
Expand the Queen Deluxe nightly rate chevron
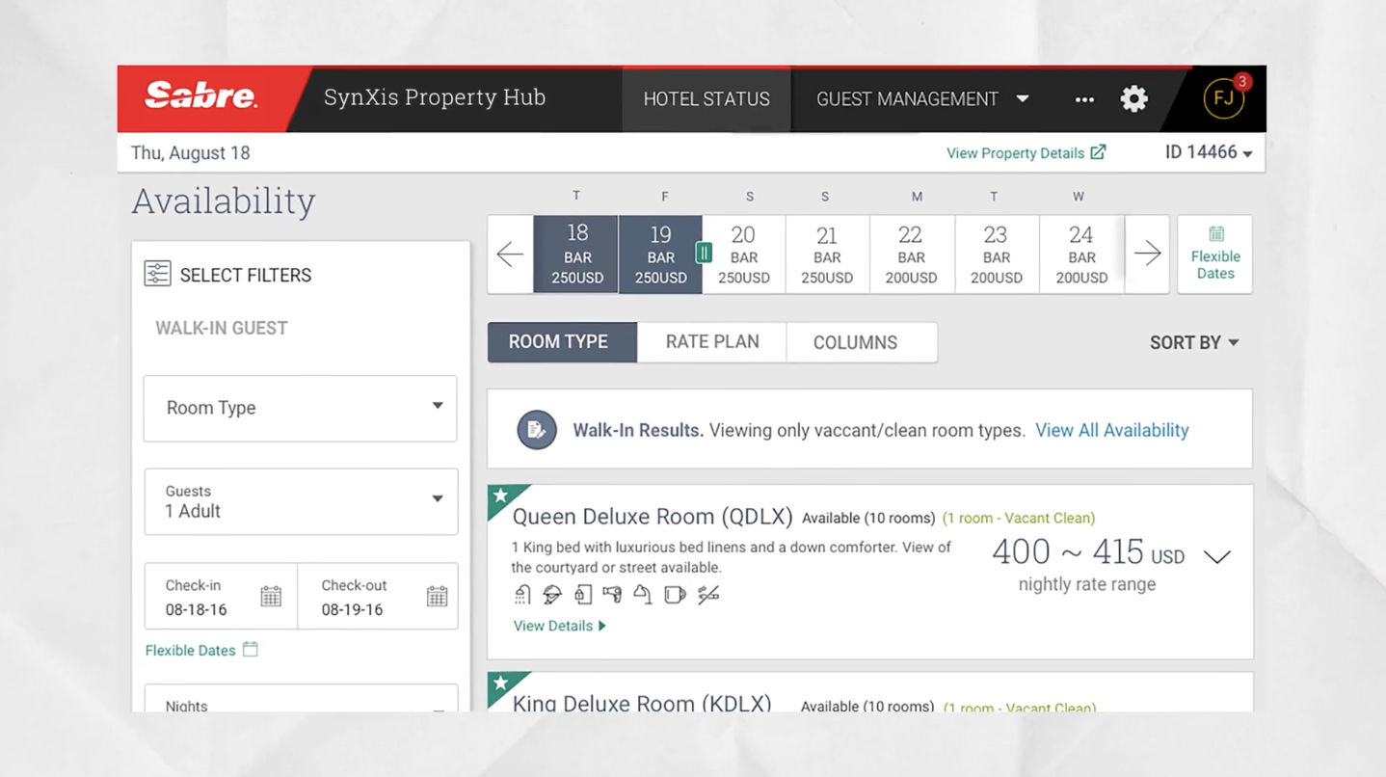[x=1217, y=557]
